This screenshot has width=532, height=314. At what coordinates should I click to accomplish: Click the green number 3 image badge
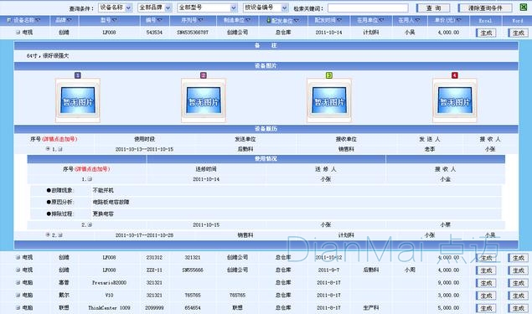point(328,75)
